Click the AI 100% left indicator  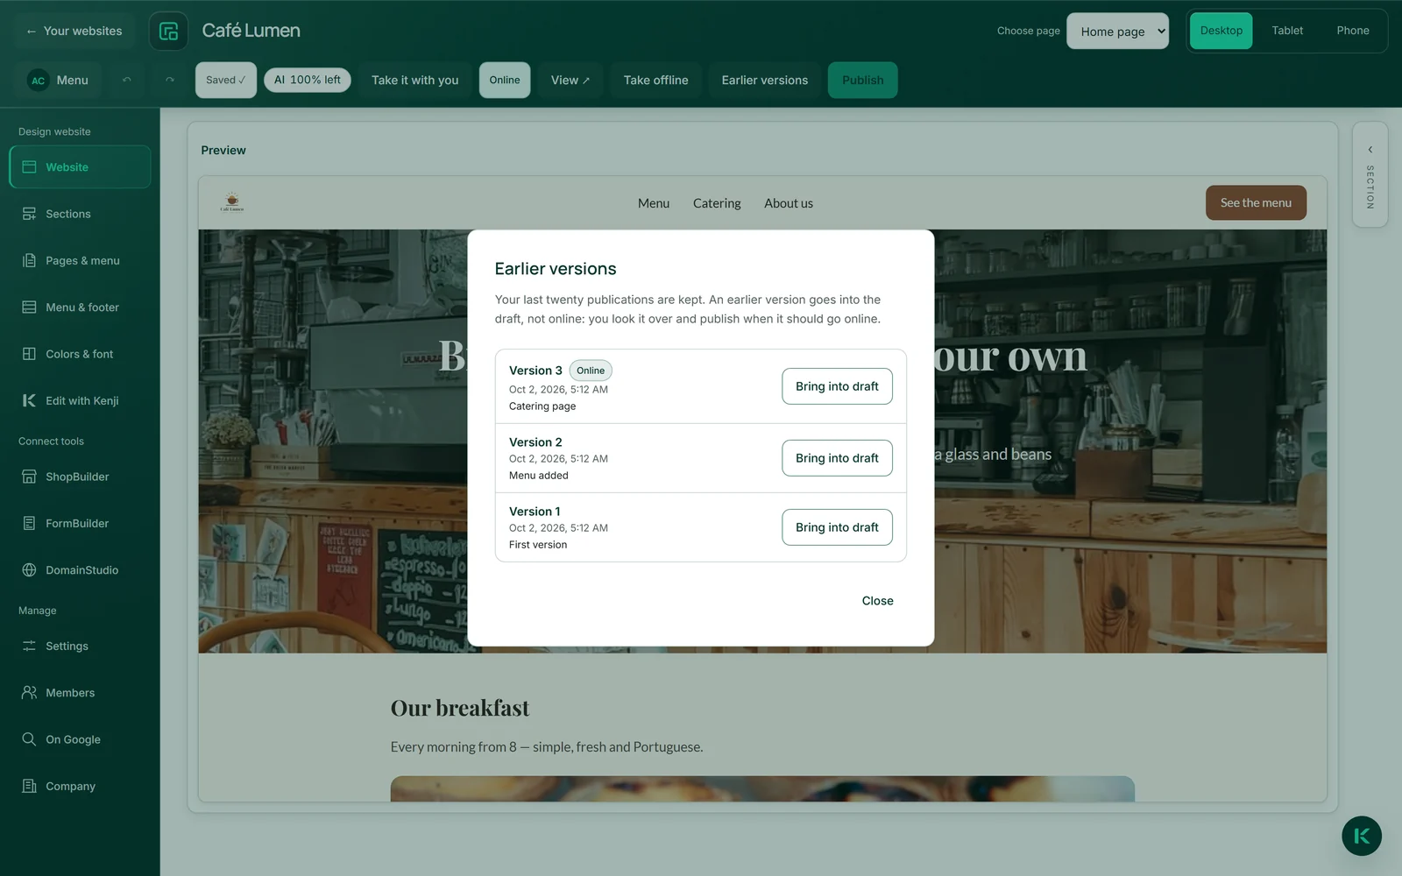click(x=308, y=80)
